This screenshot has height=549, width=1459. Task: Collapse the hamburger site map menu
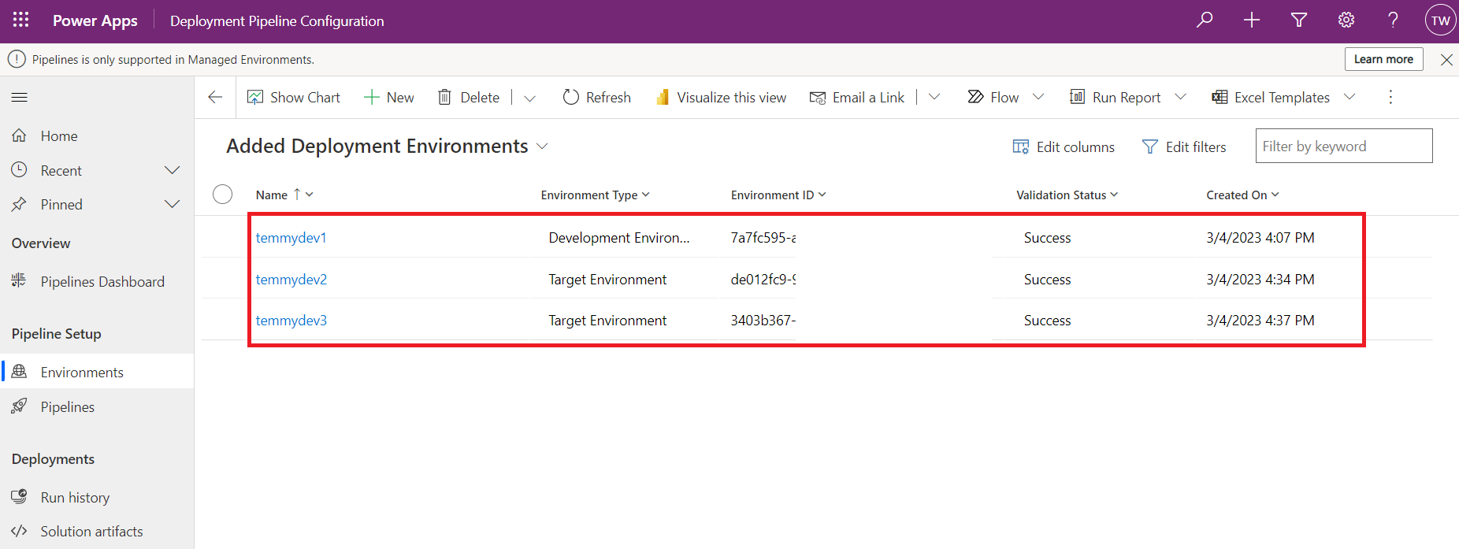(20, 98)
